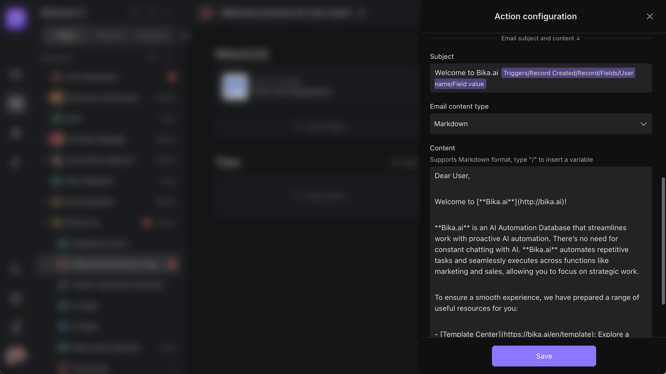Screen dimensions: 666x374
Task: Close the Action configuration panel
Action: coord(649,17)
